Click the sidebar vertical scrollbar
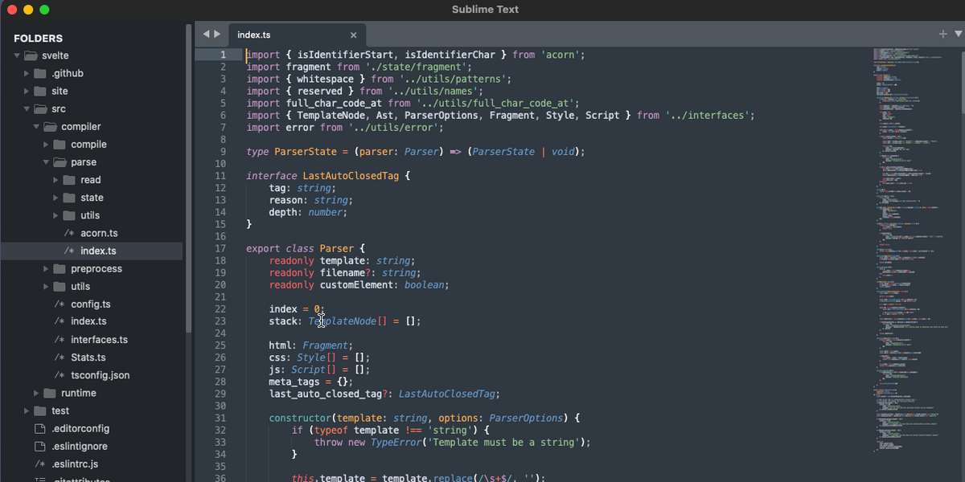 click(x=189, y=177)
